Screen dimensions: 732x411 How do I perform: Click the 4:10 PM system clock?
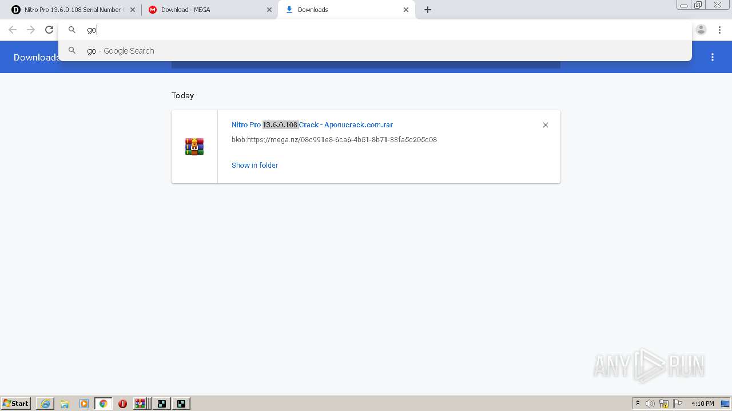pyautogui.click(x=702, y=404)
